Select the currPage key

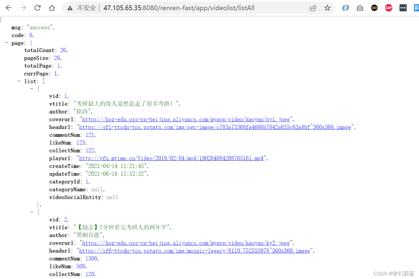point(36,74)
